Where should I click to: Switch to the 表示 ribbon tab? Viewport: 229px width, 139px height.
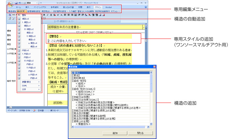coord(89,7)
